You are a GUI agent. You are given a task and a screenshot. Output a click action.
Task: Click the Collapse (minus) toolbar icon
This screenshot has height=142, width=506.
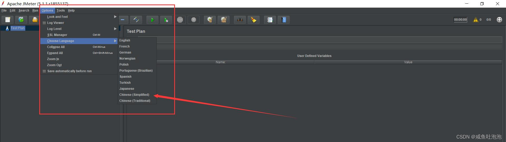123,20
